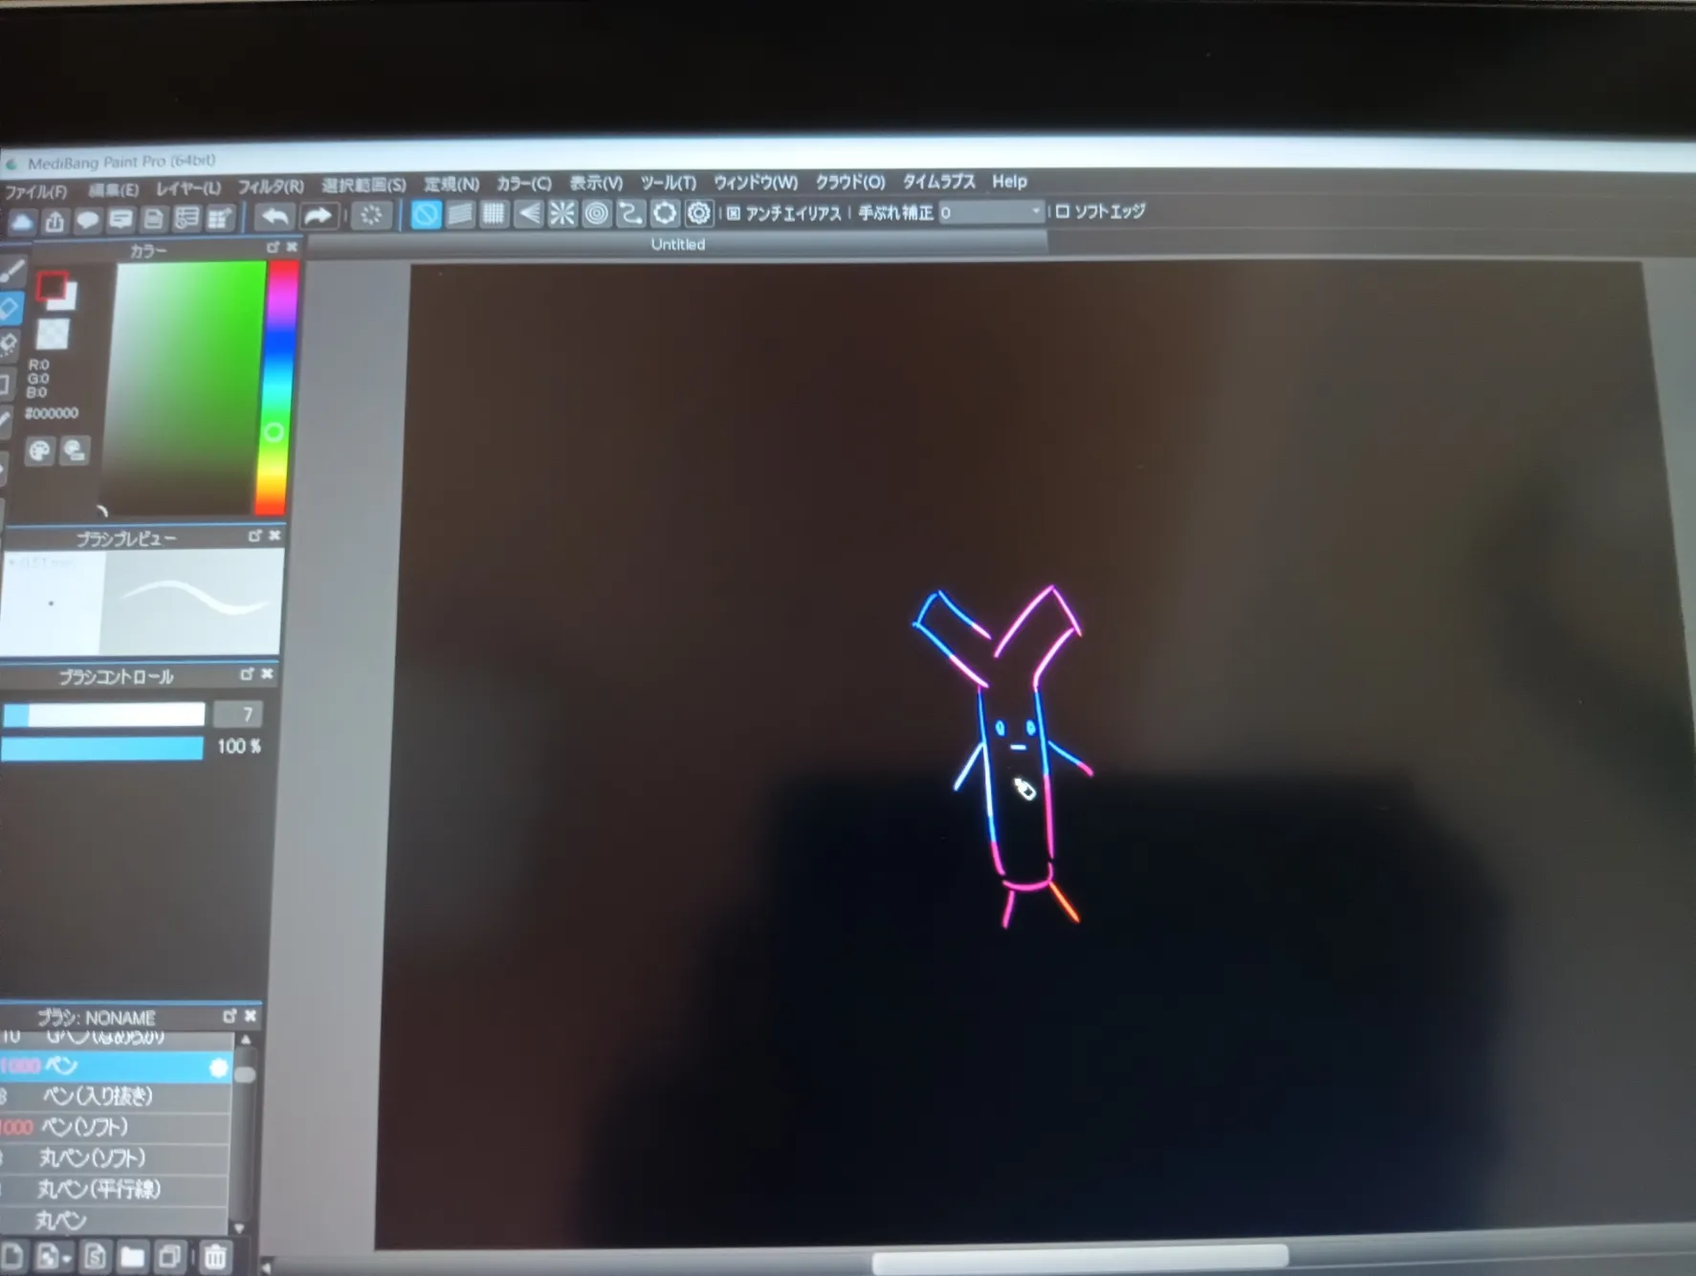
Task: Close the ブラシプレビュー panel
Action: (275, 536)
